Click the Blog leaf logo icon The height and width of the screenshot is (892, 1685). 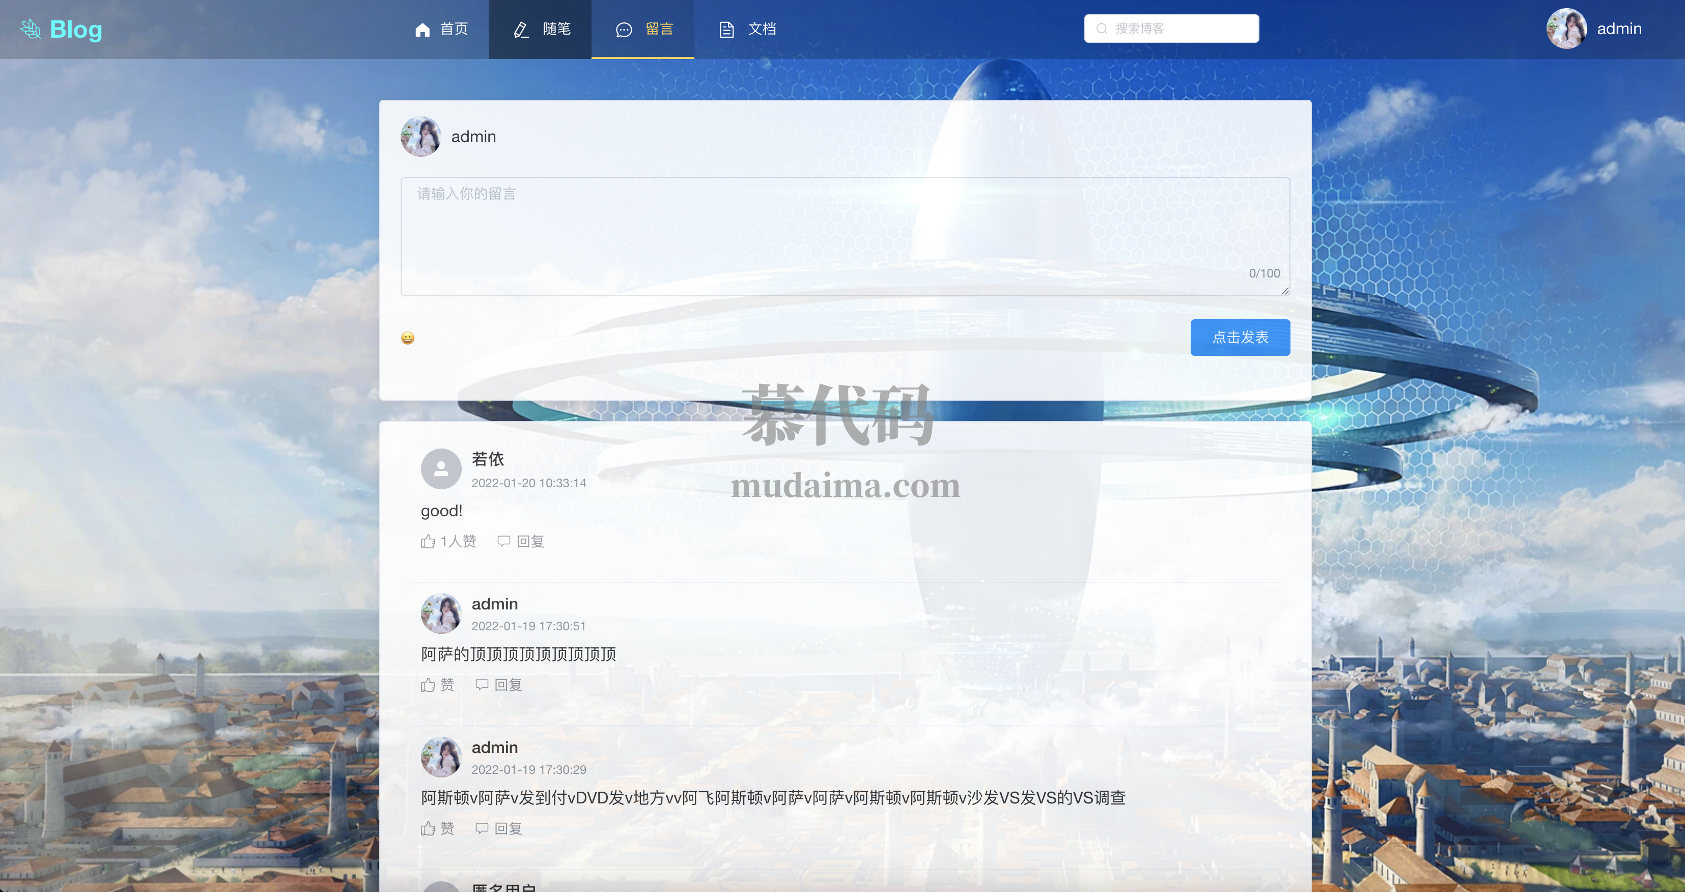click(x=30, y=29)
